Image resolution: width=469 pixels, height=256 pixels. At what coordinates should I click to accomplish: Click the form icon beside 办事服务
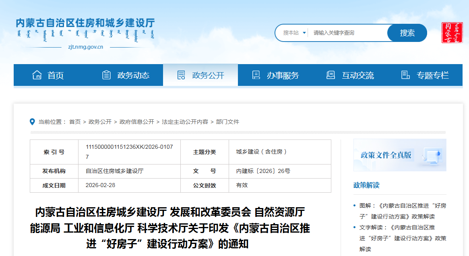click(x=256, y=75)
